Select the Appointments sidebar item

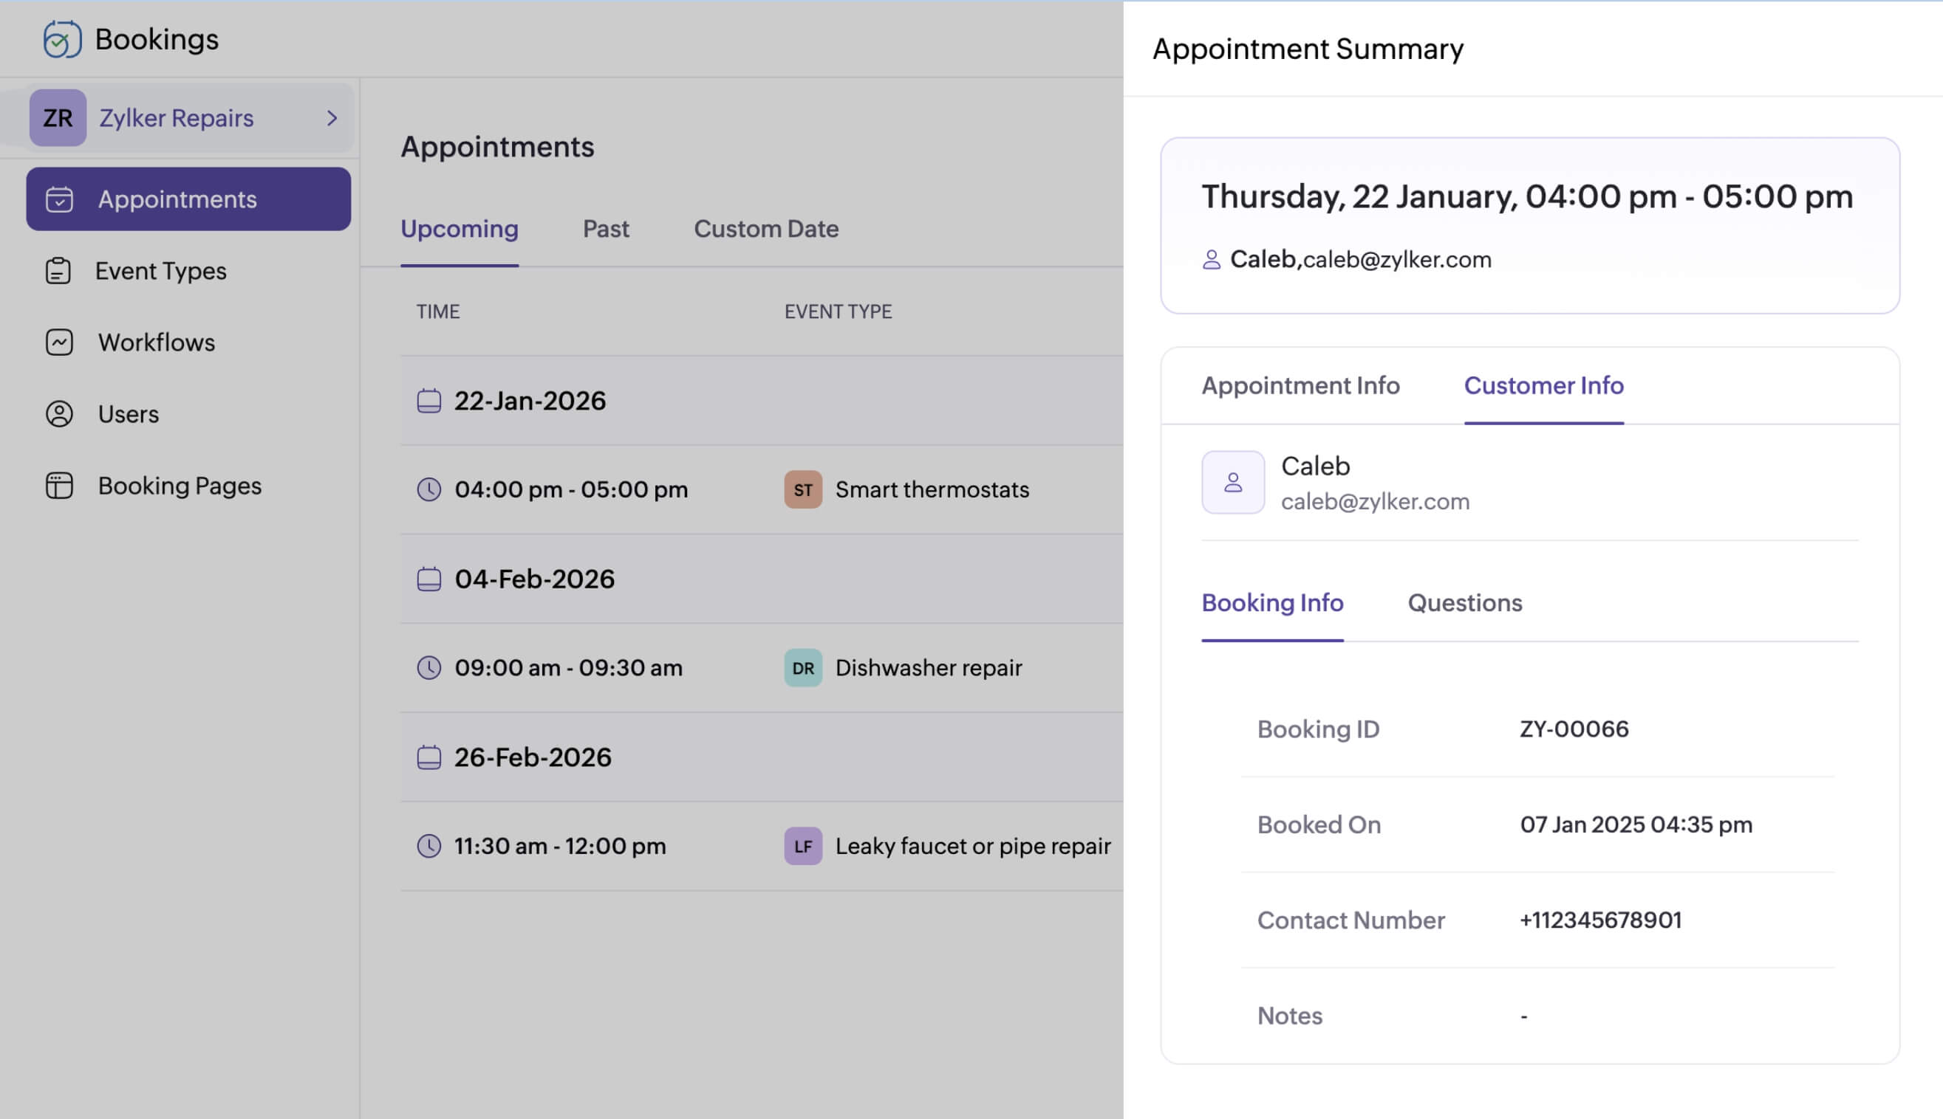188,199
